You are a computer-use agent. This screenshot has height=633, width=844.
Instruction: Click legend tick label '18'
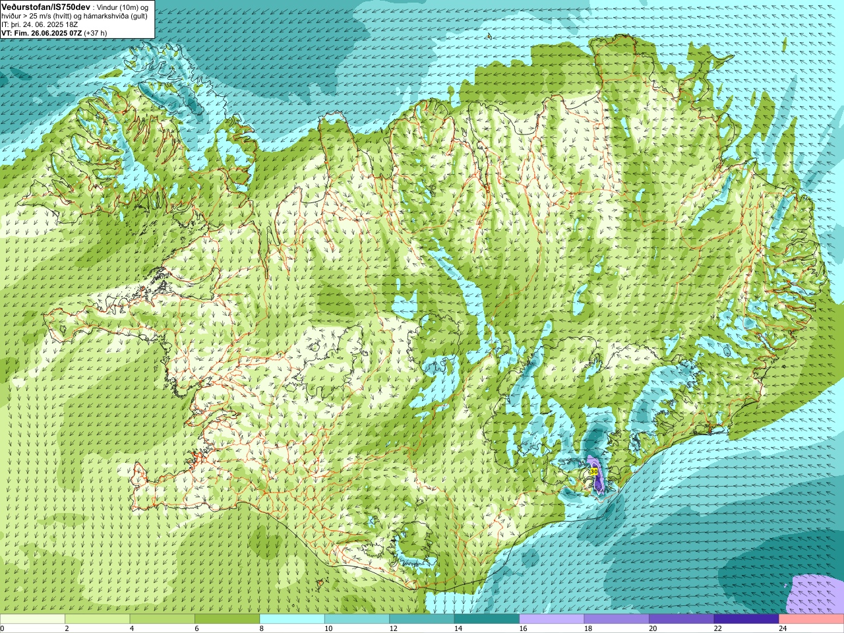click(x=588, y=628)
